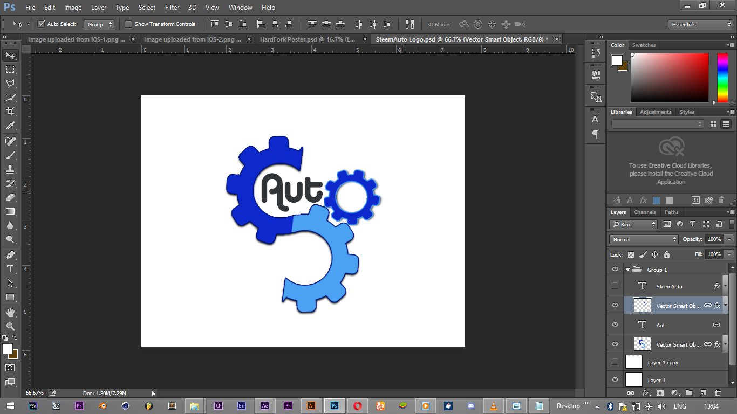Viewport: 737px width, 414px height.
Task: Click the trash icon to delete layer
Action: click(x=718, y=393)
